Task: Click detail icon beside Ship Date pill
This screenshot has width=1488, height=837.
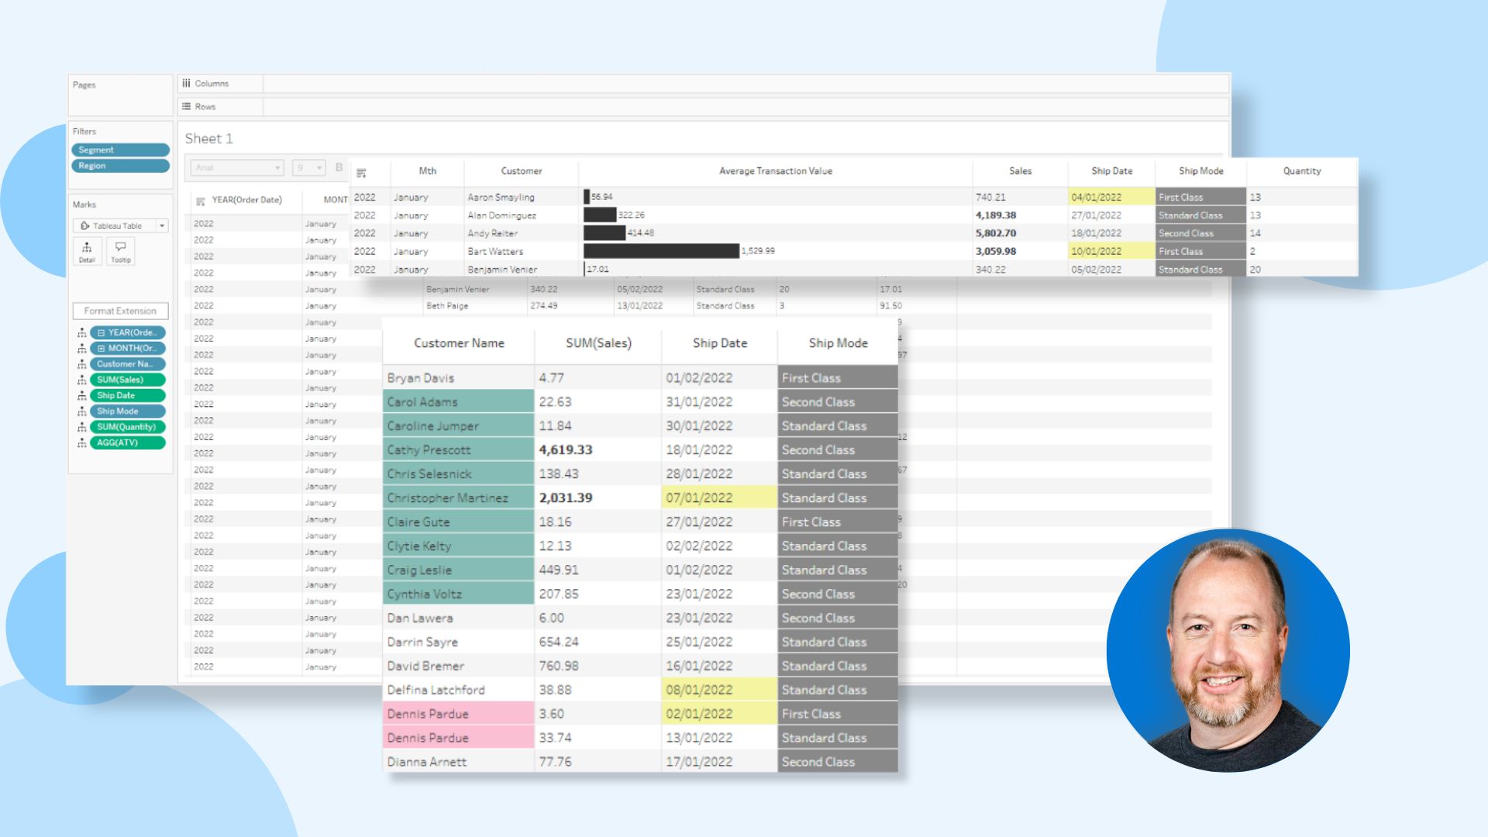Action: 81,396
